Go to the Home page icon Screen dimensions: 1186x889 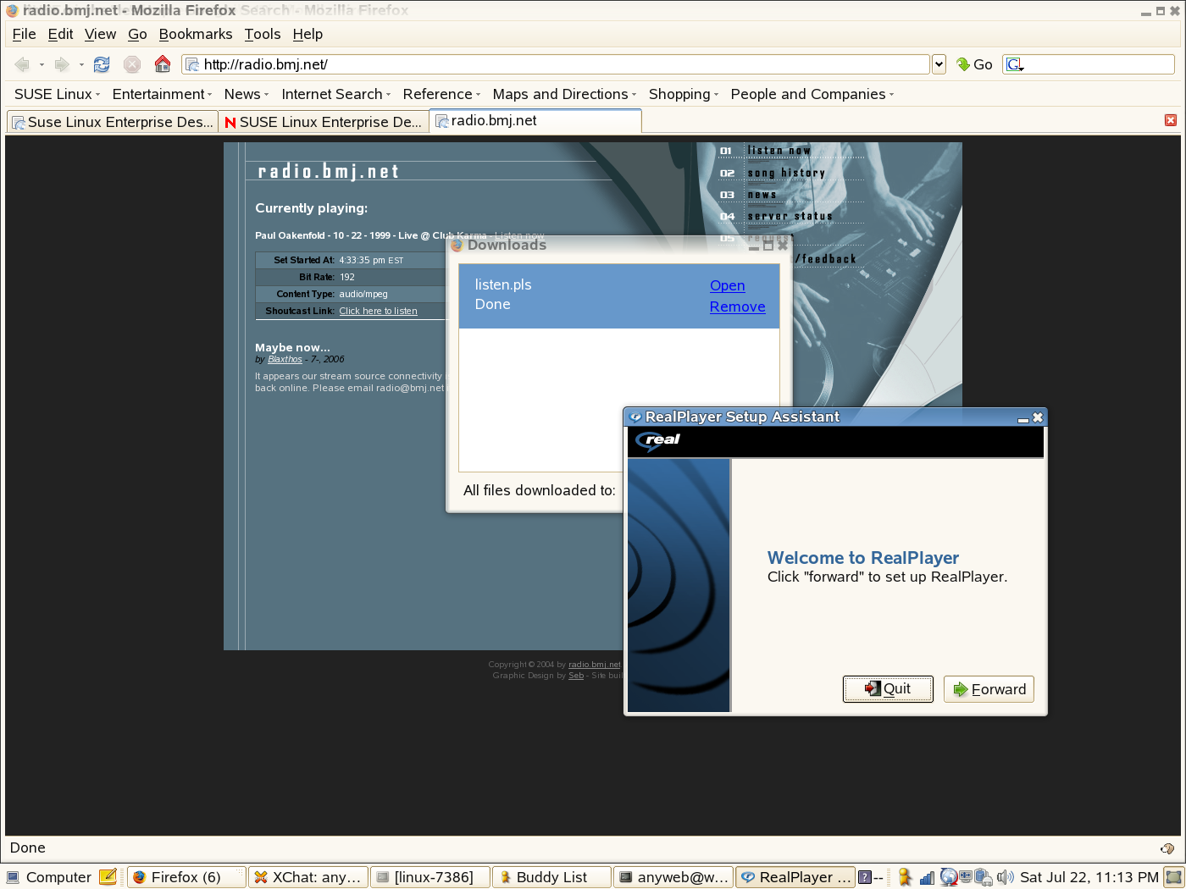tap(163, 64)
